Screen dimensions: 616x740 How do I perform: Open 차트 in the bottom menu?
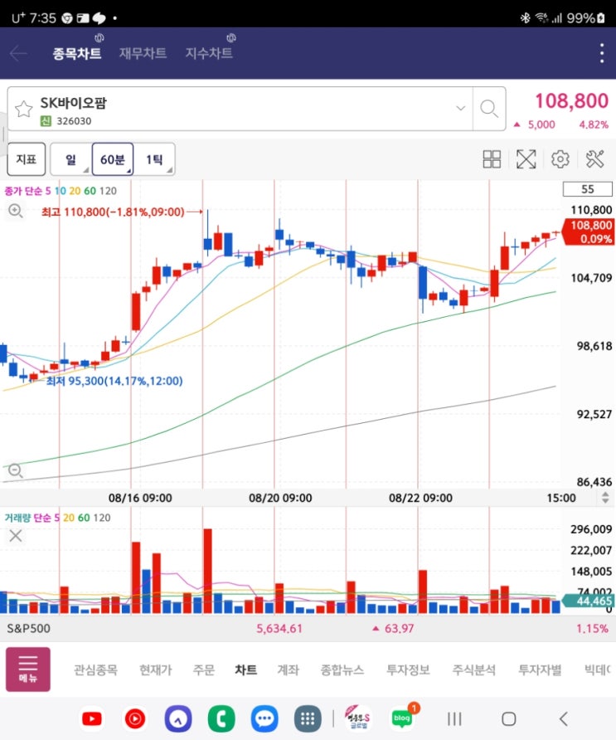coord(245,669)
